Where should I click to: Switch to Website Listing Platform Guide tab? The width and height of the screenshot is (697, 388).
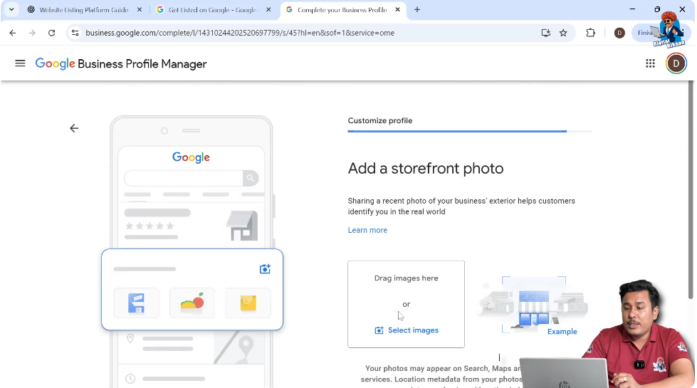[83, 10]
